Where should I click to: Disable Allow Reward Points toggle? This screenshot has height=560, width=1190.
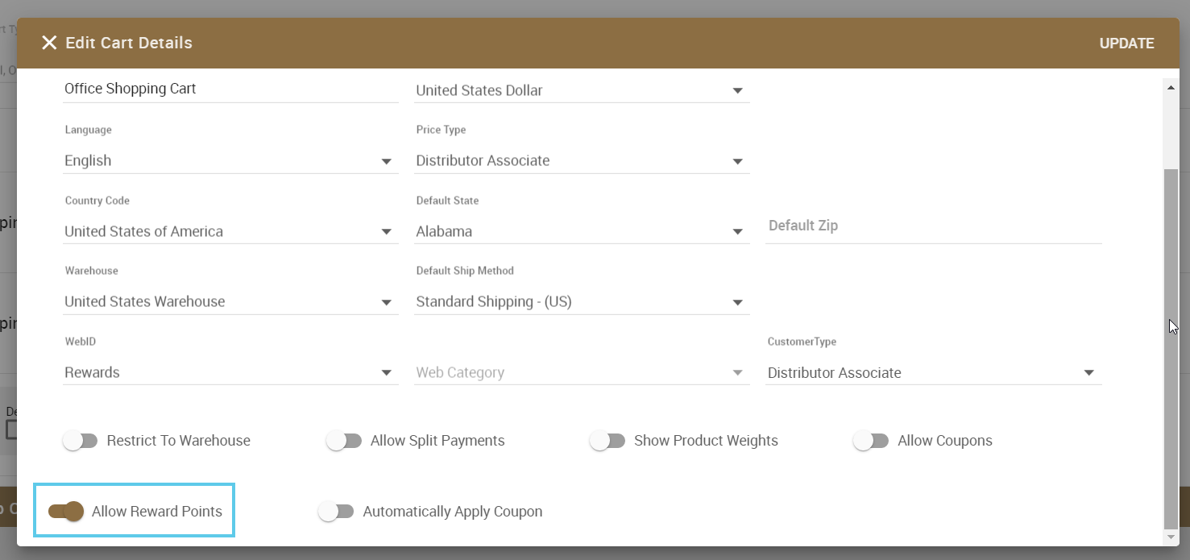(66, 511)
